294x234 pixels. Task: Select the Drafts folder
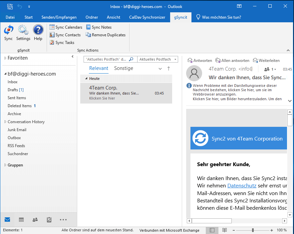tap(16, 90)
